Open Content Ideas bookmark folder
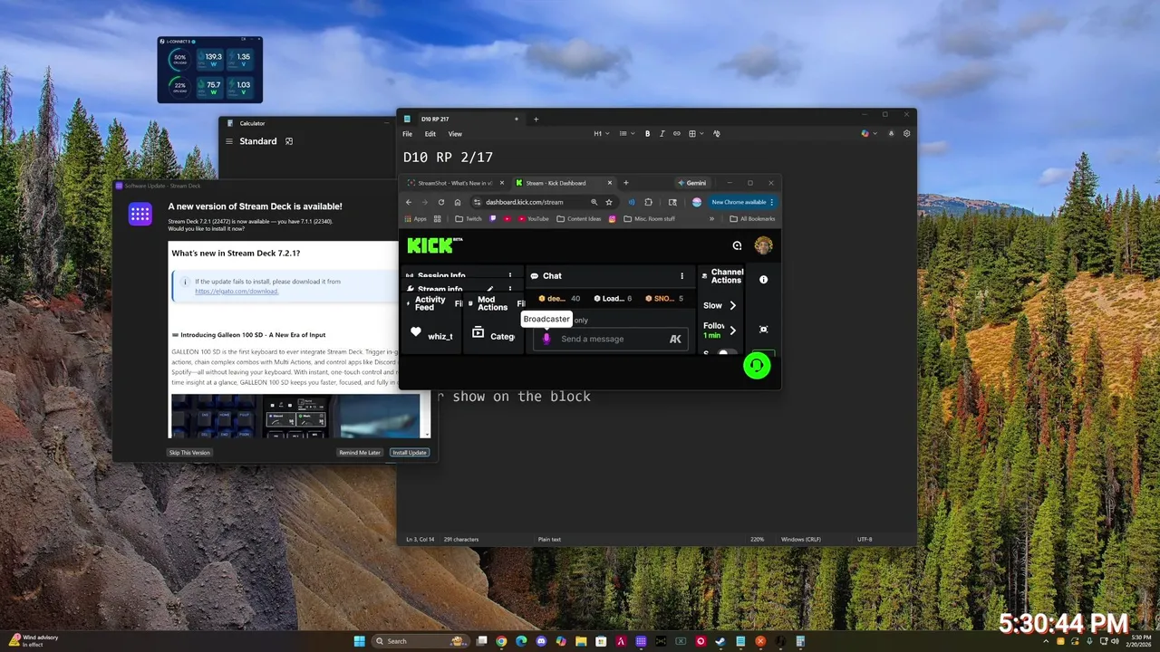This screenshot has height=652, width=1160. [579, 218]
